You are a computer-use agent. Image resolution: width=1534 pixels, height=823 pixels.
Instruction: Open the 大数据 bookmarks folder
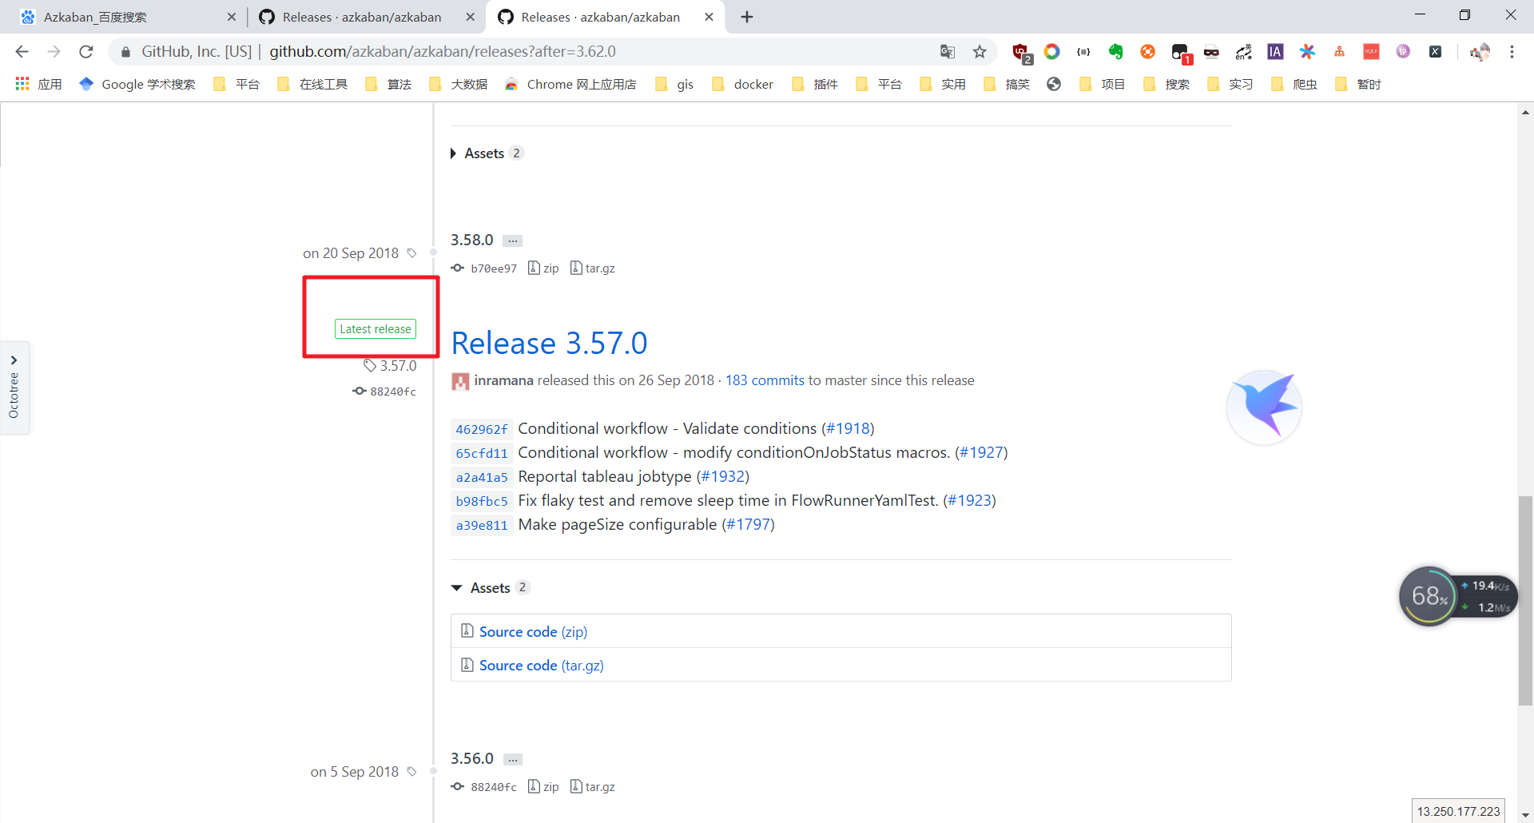[x=458, y=84]
